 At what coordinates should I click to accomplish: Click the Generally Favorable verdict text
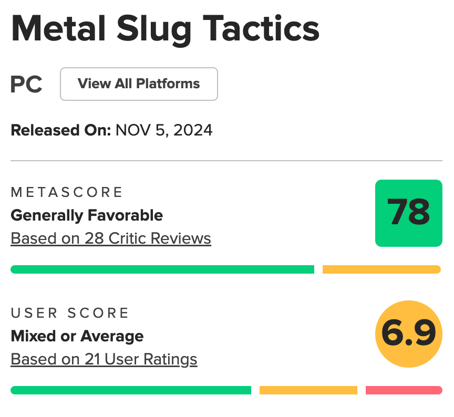[87, 215]
